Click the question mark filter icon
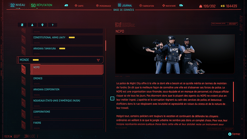The height and width of the screenshot is (139, 247). 52,25
